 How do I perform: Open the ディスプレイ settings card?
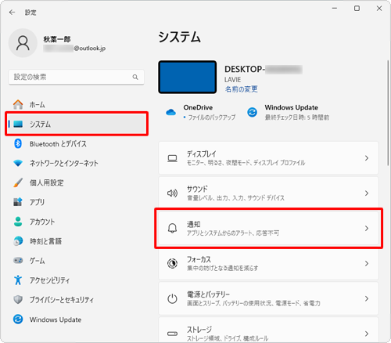[268, 158]
